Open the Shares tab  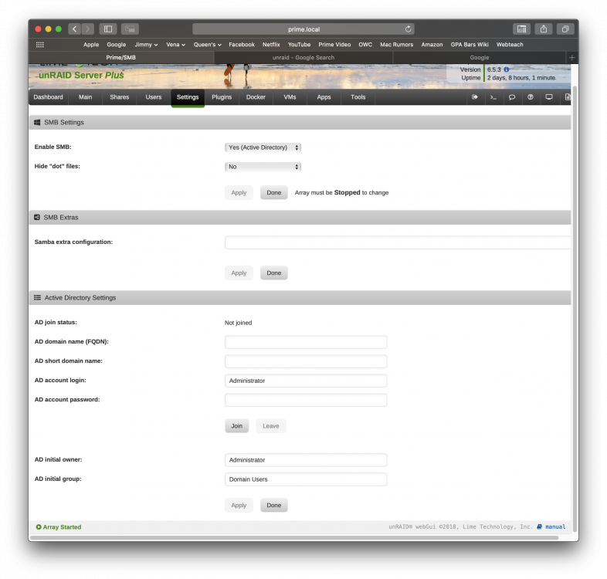(x=119, y=97)
